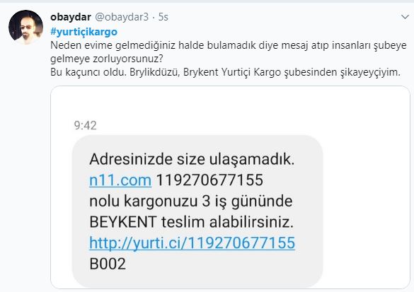The image size is (414, 292).
Task: Open the @obaydar3 handle
Action: coord(122,17)
